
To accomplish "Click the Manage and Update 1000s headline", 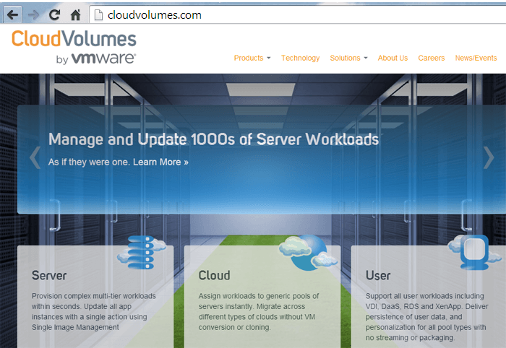I will tap(213, 139).
